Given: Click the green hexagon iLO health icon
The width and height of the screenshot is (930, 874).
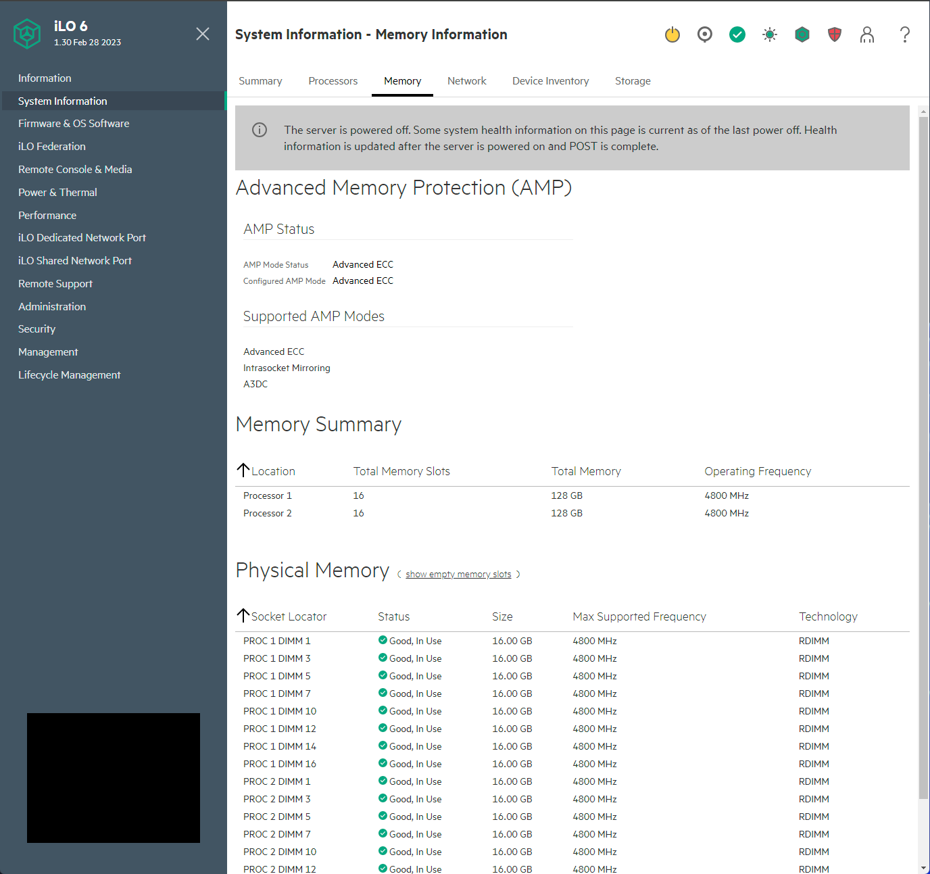Looking at the screenshot, I should pos(802,34).
